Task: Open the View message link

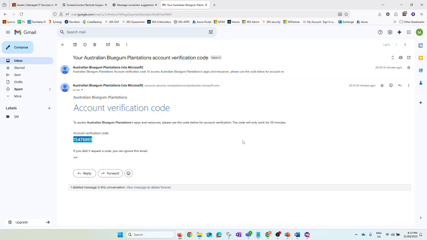Action: (x=136, y=187)
